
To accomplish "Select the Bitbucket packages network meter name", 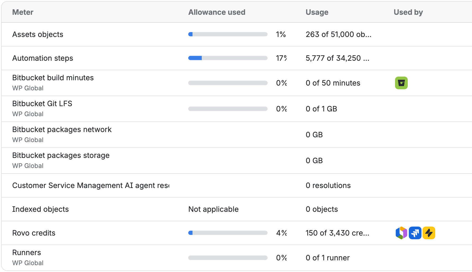I will (62, 129).
